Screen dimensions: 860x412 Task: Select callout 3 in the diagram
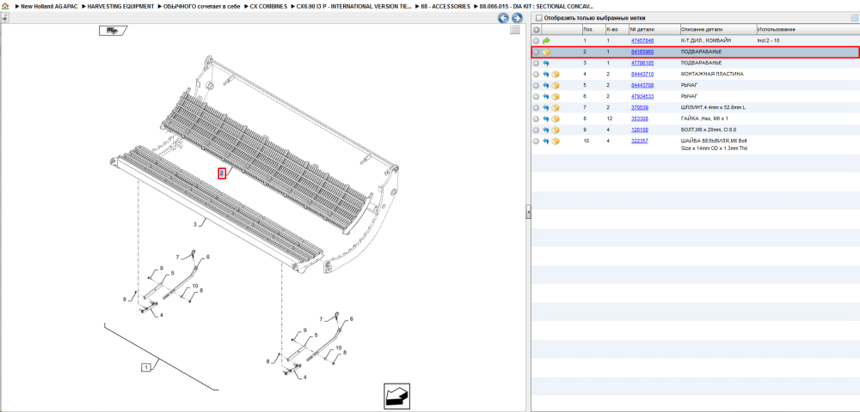(194, 224)
